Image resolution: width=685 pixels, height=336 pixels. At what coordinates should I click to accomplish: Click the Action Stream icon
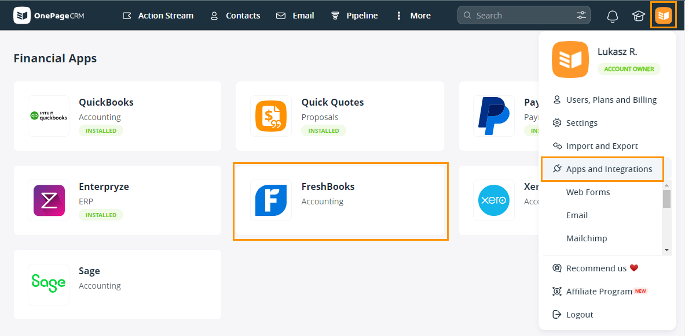[x=127, y=16]
